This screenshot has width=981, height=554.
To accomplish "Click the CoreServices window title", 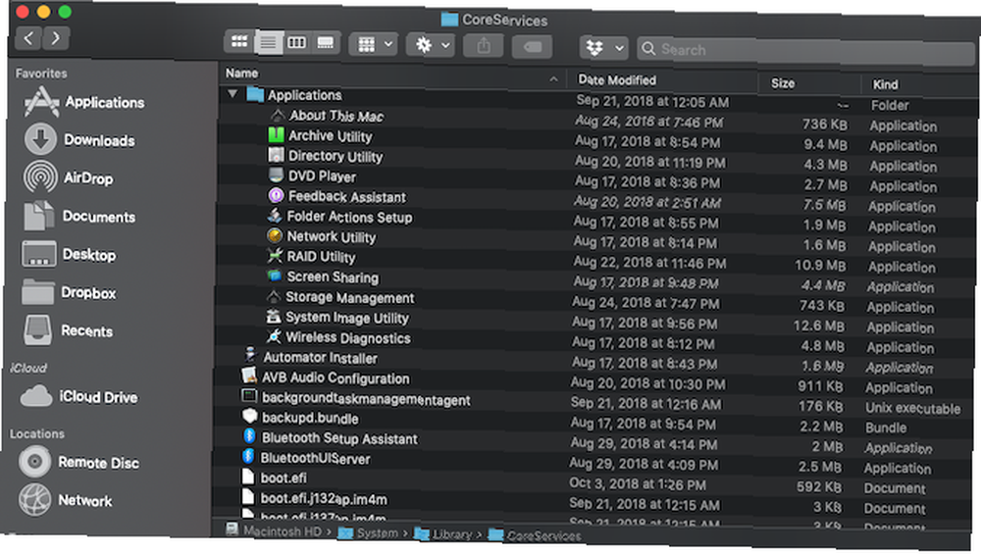I will (x=504, y=20).
